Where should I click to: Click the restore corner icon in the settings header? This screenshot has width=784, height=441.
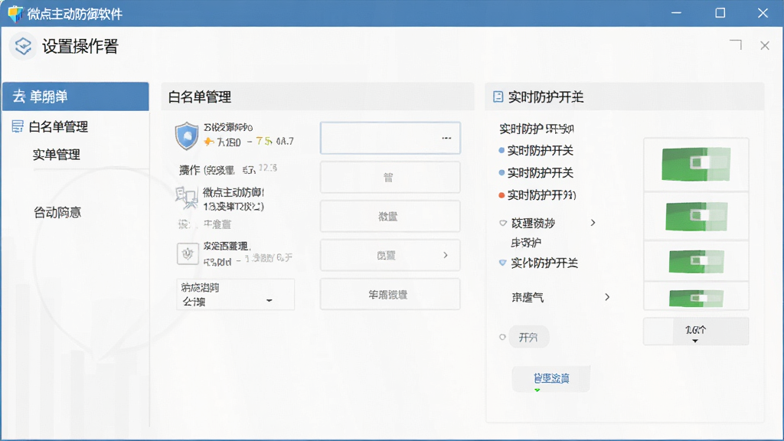coord(736,45)
